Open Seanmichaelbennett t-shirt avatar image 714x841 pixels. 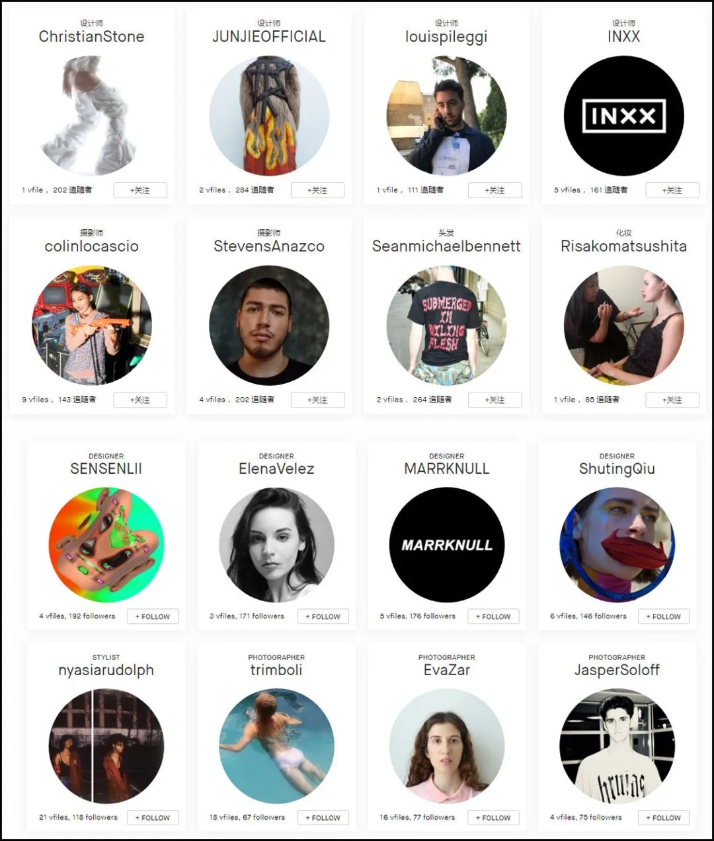[446, 325]
